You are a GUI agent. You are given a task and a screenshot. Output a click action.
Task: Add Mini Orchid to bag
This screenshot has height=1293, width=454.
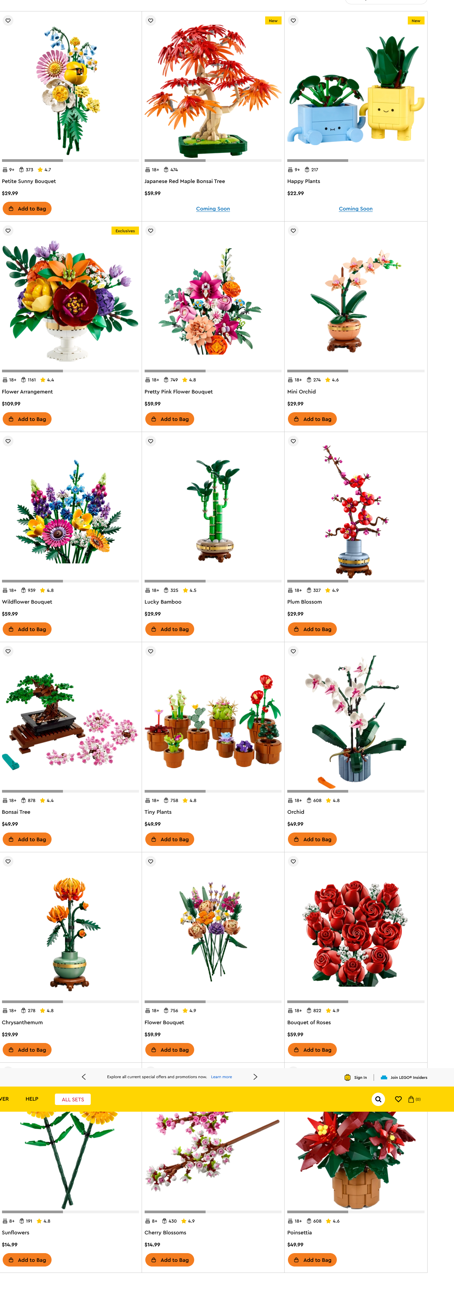click(312, 419)
